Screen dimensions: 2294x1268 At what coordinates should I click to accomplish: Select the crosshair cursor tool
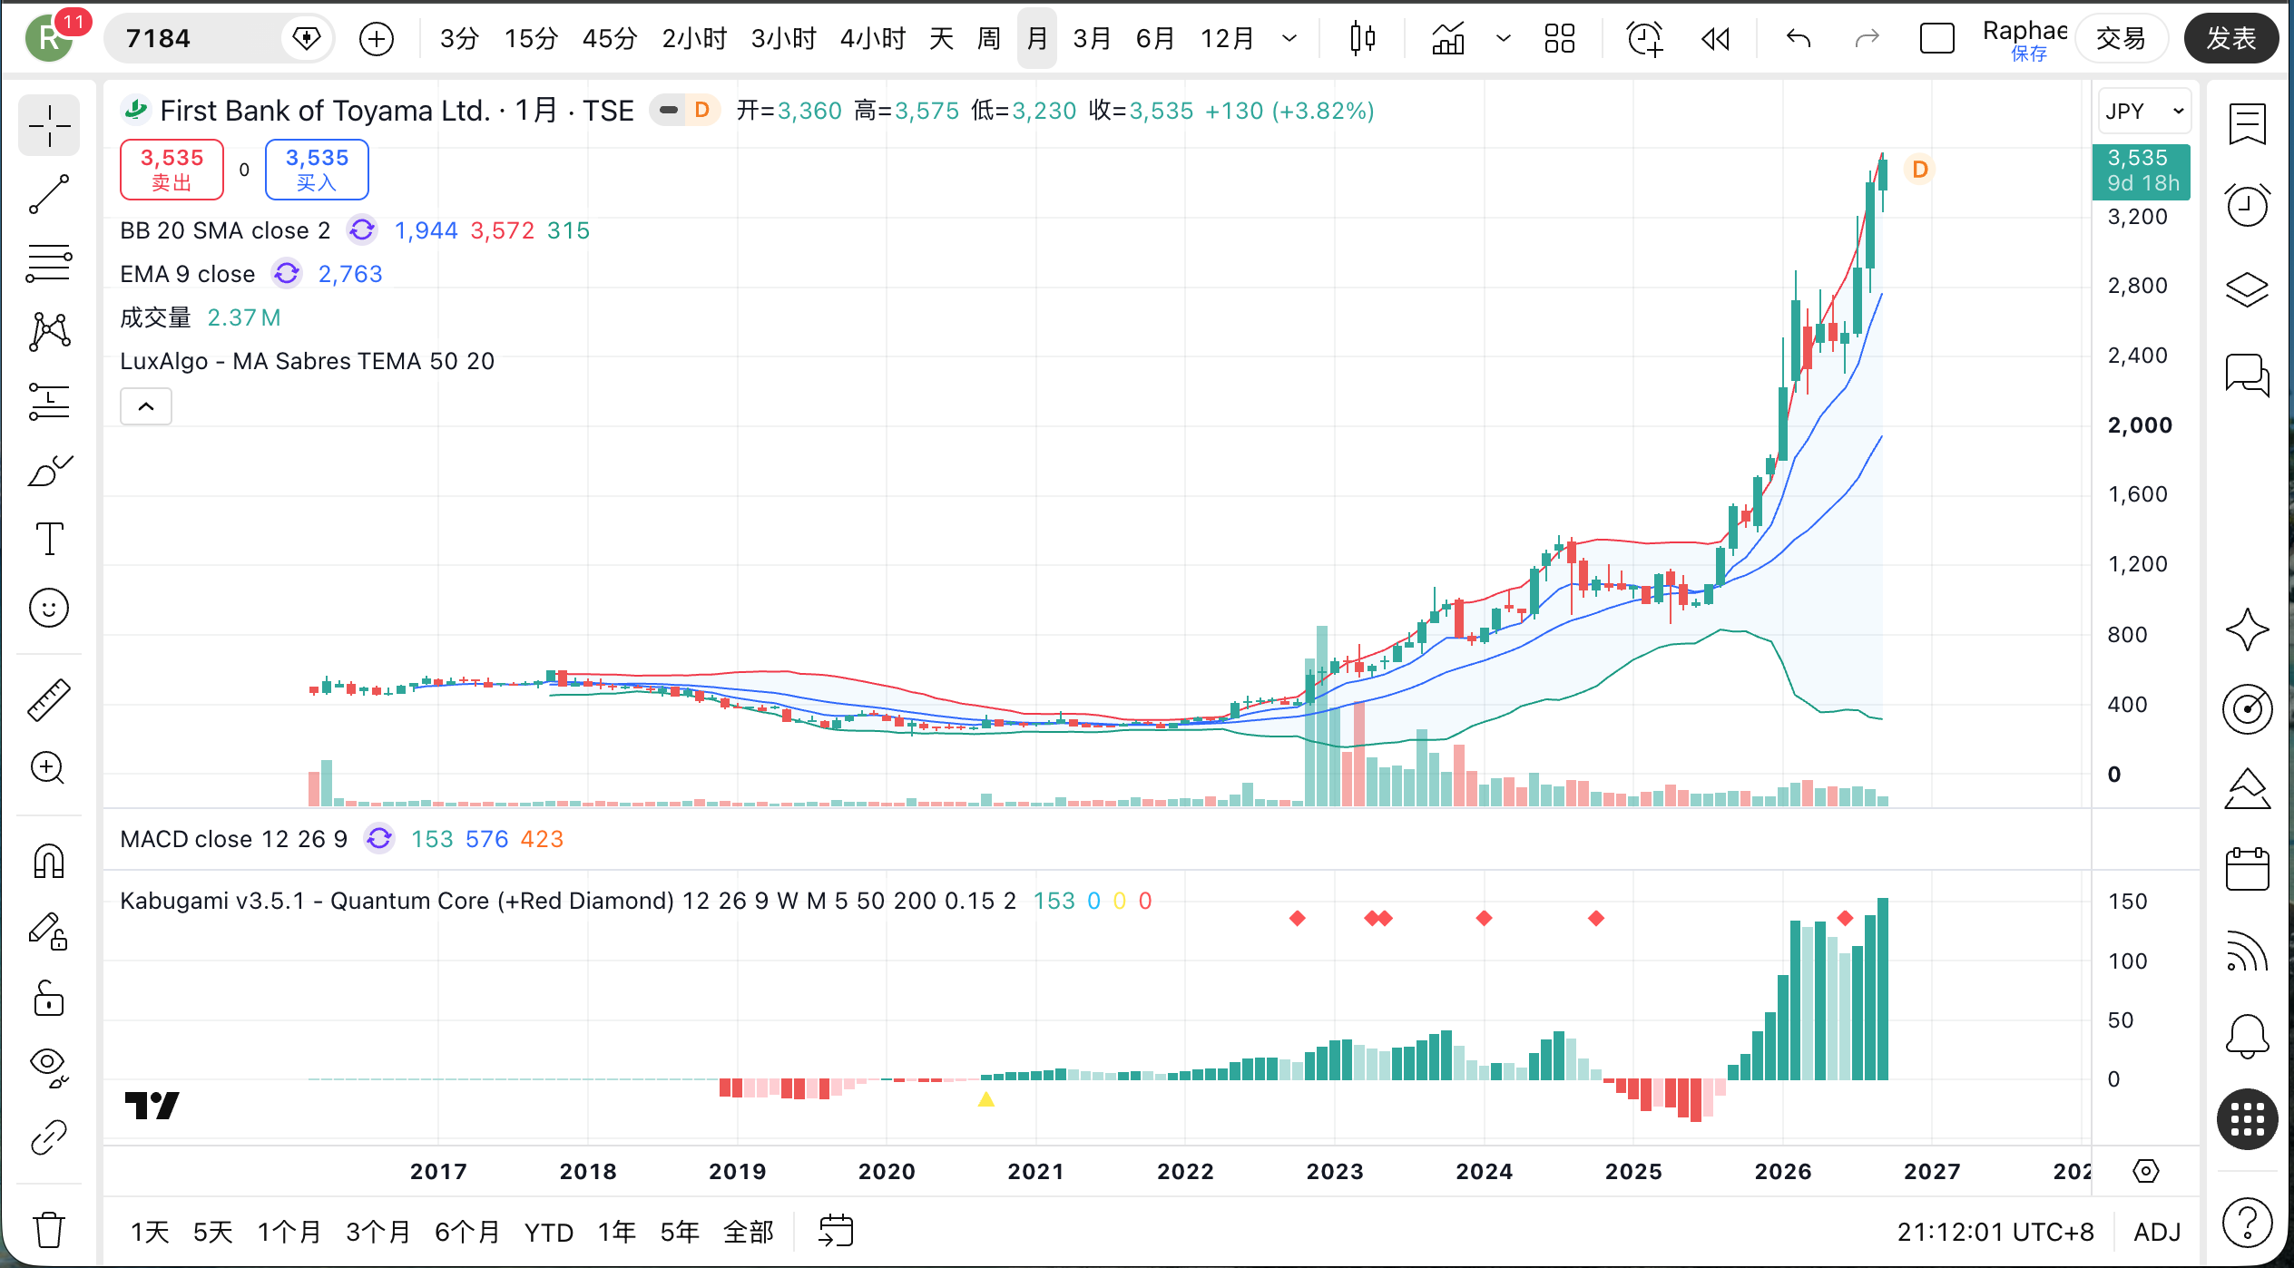[49, 125]
